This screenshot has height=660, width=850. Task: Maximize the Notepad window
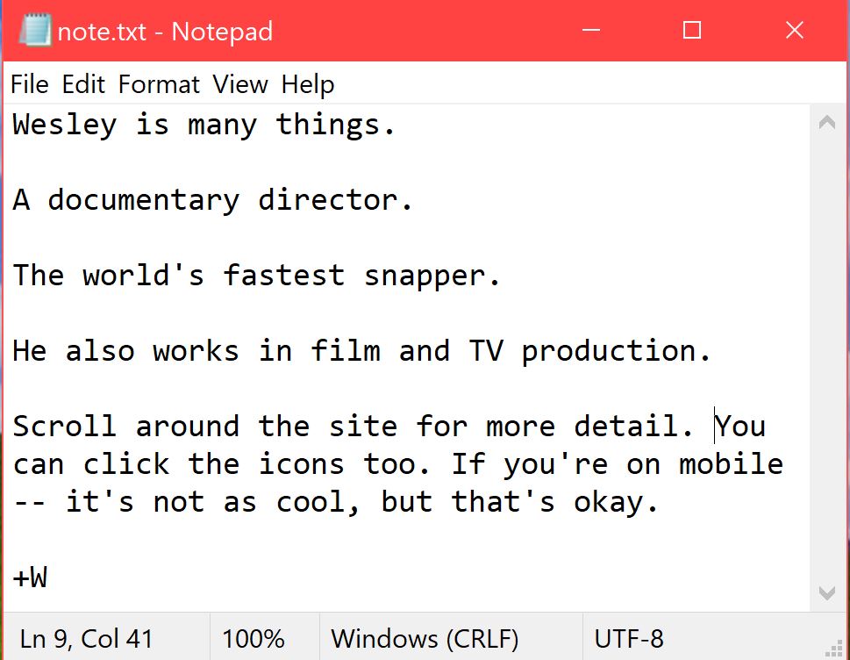tap(692, 31)
